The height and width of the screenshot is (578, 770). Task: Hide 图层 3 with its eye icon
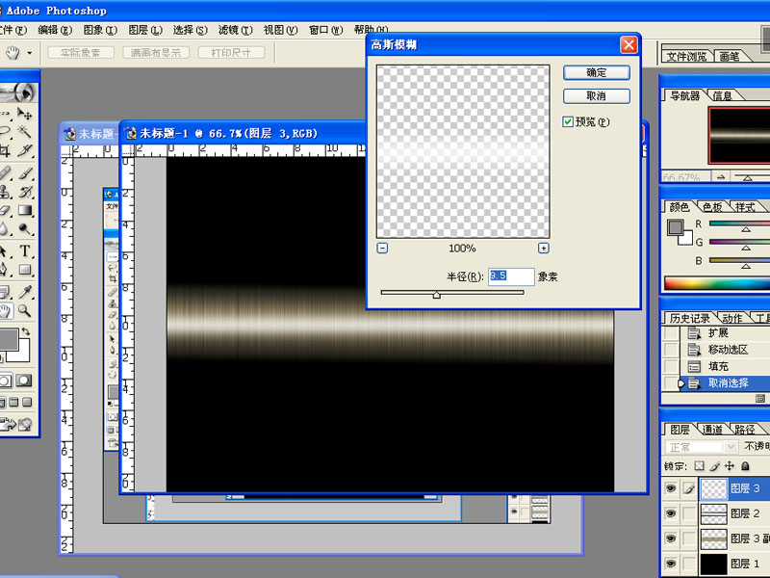point(670,488)
